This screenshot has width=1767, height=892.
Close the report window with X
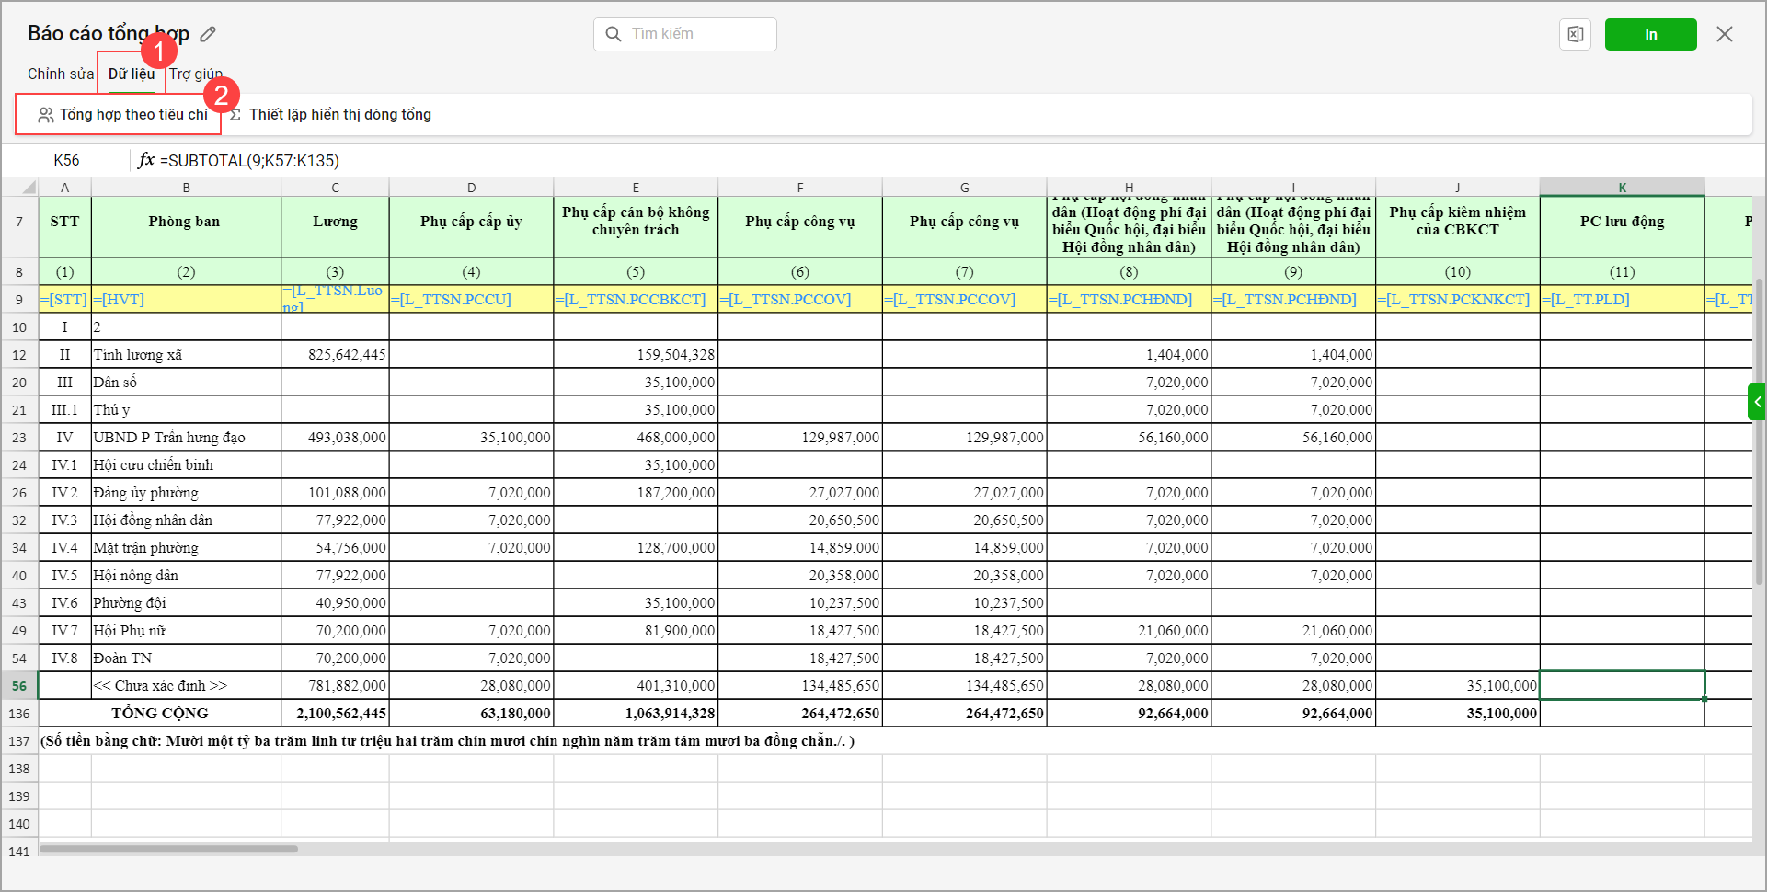1724,34
